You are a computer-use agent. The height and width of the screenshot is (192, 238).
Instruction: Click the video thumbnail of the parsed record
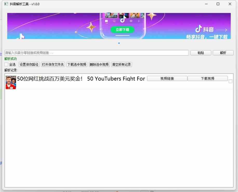[x=10, y=82]
